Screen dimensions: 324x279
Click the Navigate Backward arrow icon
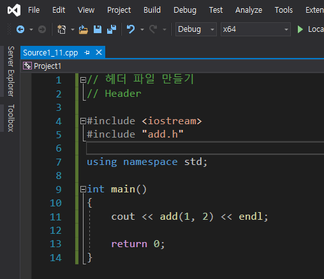click(20, 29)
